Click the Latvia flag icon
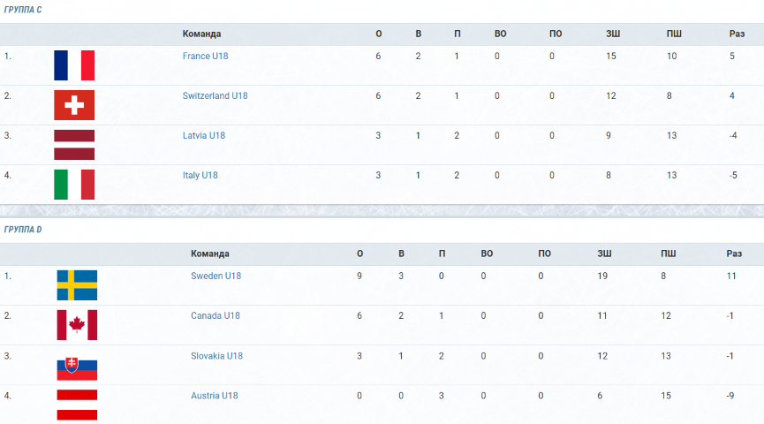The image size is (764, 424). point(74,145)
